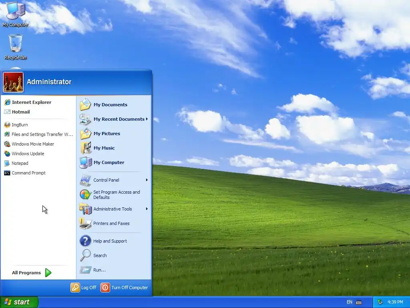Click the Printers and Faxes icon
The image size is (410, 308).
tap(86, 223)
